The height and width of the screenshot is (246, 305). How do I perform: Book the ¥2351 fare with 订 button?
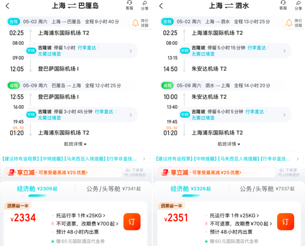pos(286,222)
